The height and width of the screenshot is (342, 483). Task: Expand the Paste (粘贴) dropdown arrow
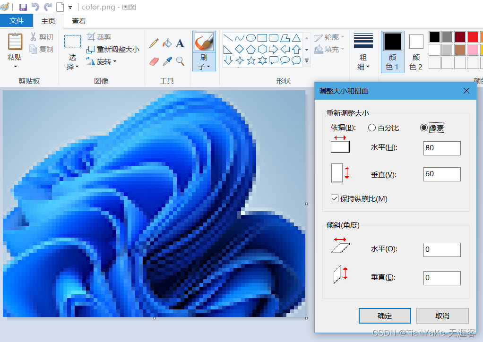(x=15, y=66)
